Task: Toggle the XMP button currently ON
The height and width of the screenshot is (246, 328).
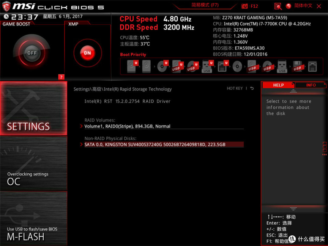Action: point(87,53)
